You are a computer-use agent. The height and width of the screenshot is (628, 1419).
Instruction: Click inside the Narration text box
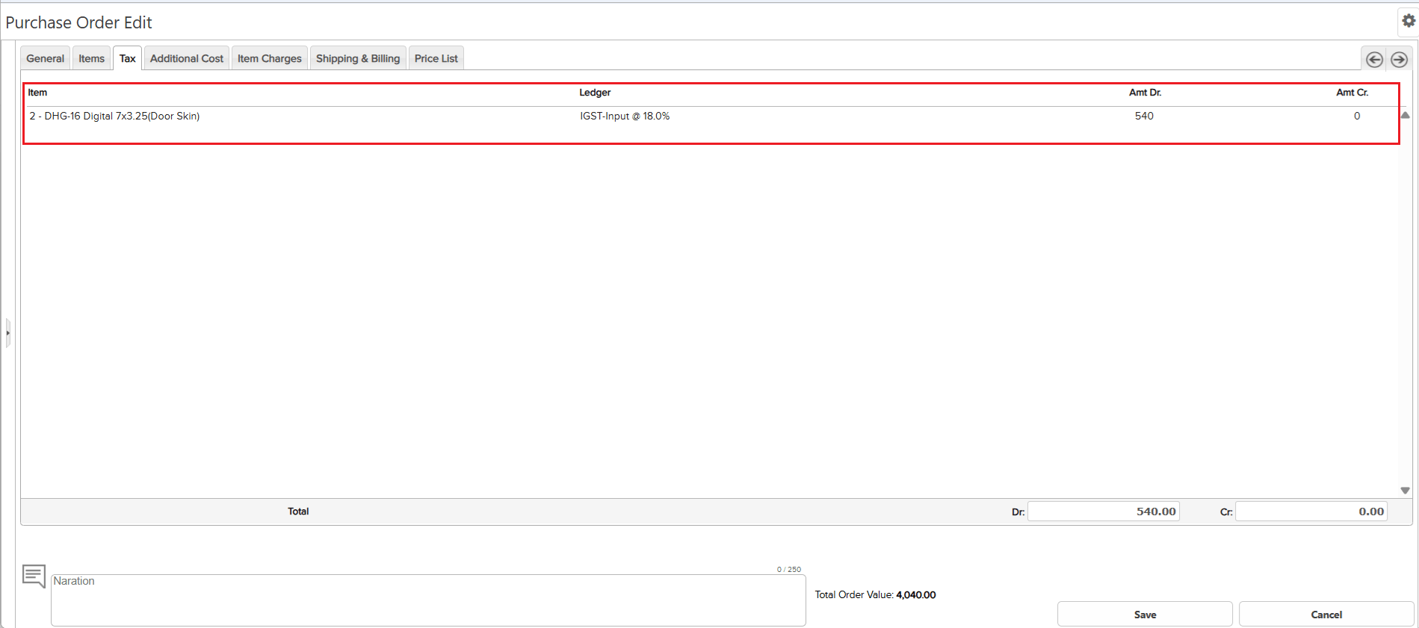point(428,600)
